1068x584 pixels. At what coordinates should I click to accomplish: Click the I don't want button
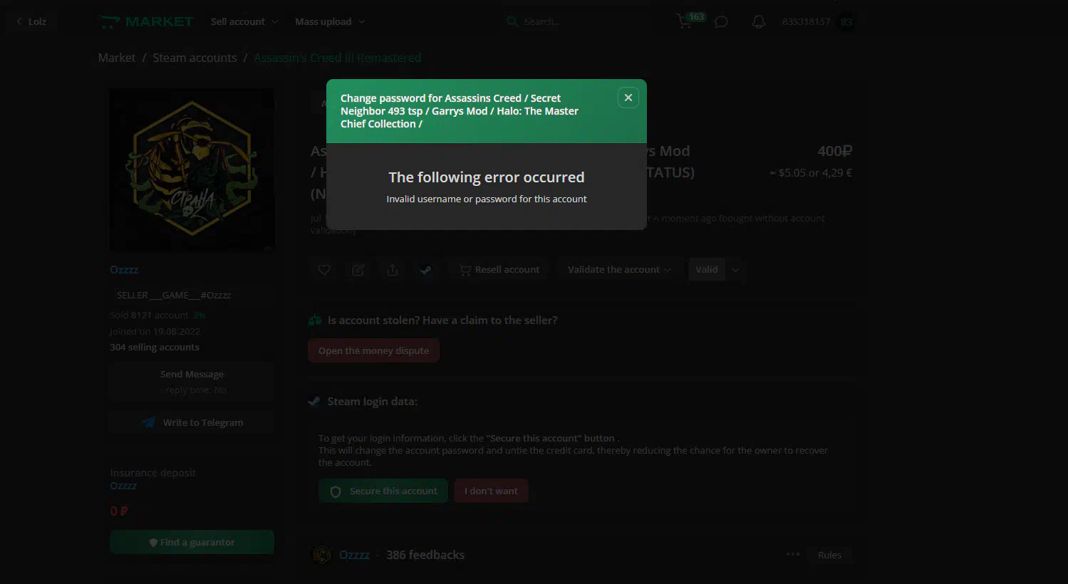[491, 491]
